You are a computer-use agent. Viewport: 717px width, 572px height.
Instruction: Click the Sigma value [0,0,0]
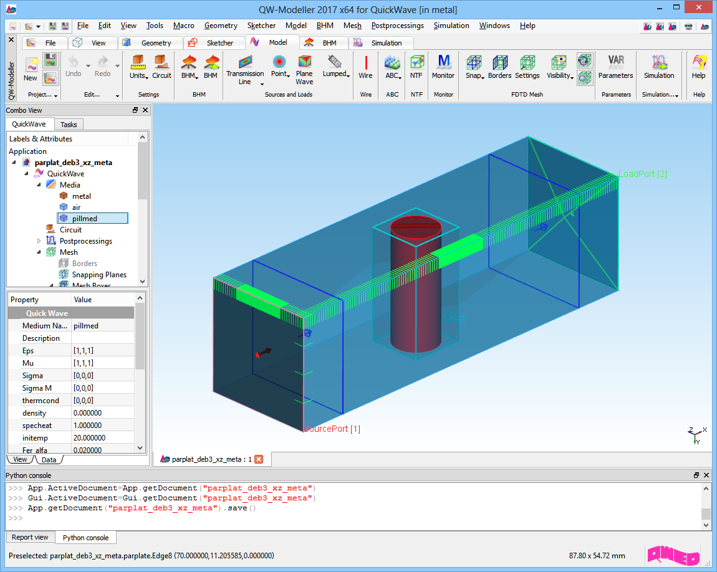click(x=103, y=376)
